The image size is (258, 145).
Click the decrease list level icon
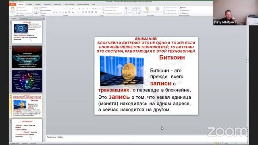click(x=93, y=8)
